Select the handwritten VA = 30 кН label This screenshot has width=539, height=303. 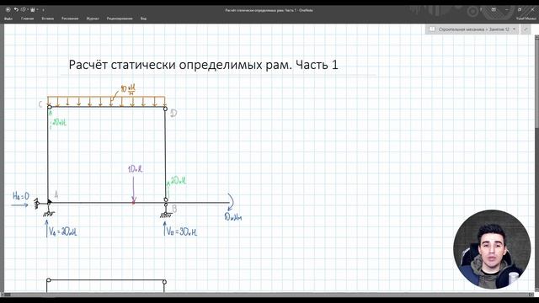click(62, 231)
